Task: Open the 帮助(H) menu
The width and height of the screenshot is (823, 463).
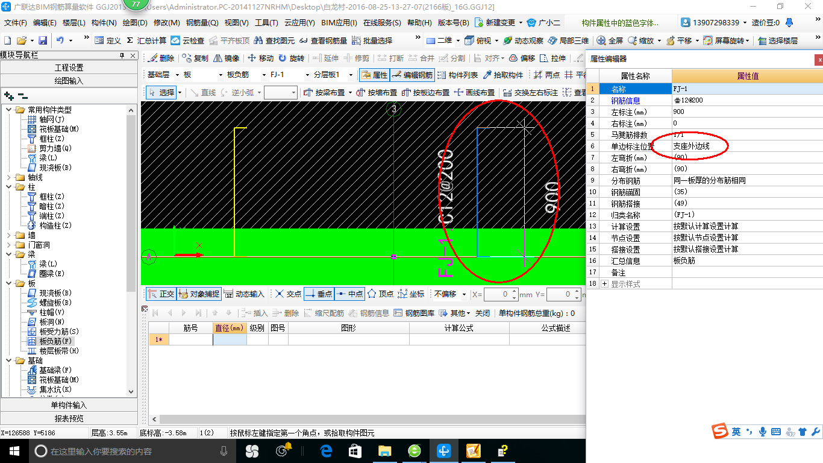Action: [x=419, y=23]
